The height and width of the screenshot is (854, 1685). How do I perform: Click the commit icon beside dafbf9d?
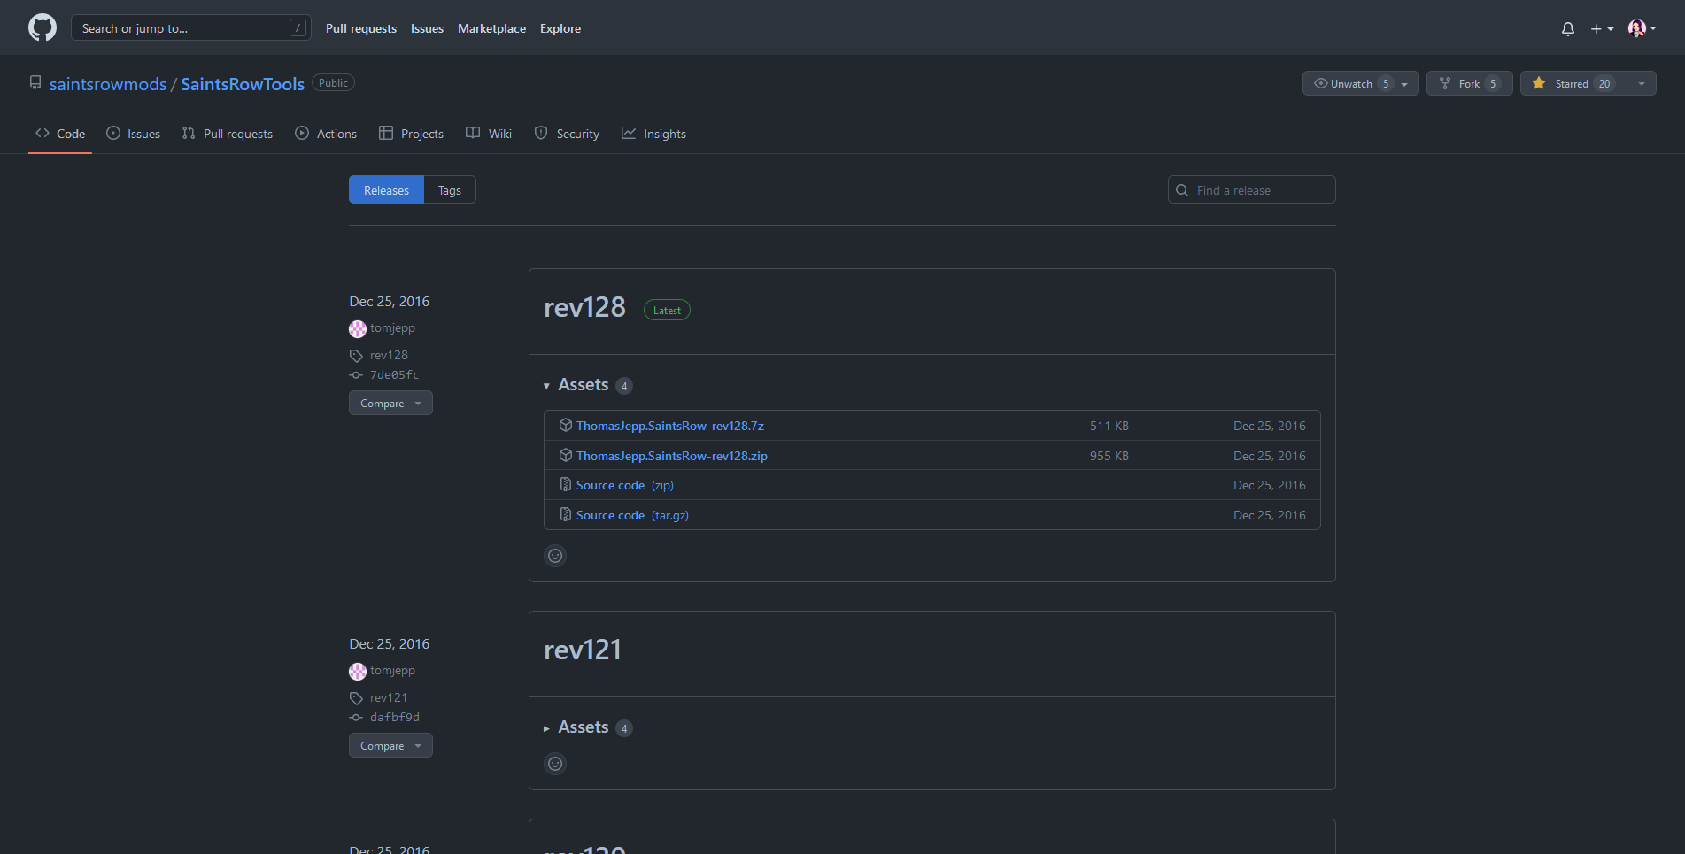tap(356, 718)
